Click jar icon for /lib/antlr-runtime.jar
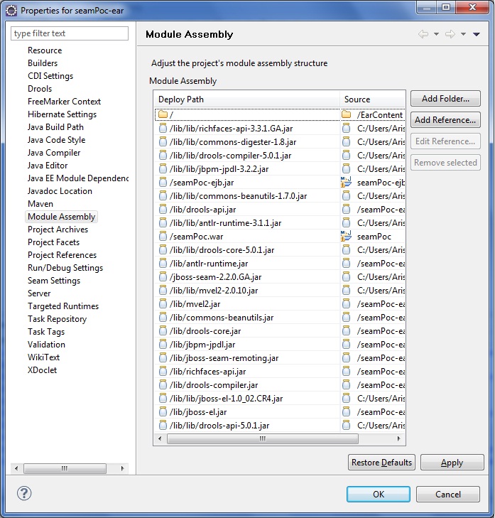495x518 pixels. coord(163,264)
